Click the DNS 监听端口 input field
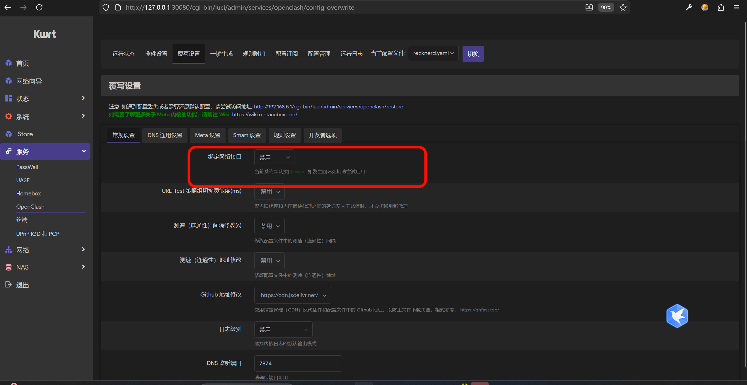Viewport: 747px width, 385px height. pyautogui.click(x=298, y=363)
